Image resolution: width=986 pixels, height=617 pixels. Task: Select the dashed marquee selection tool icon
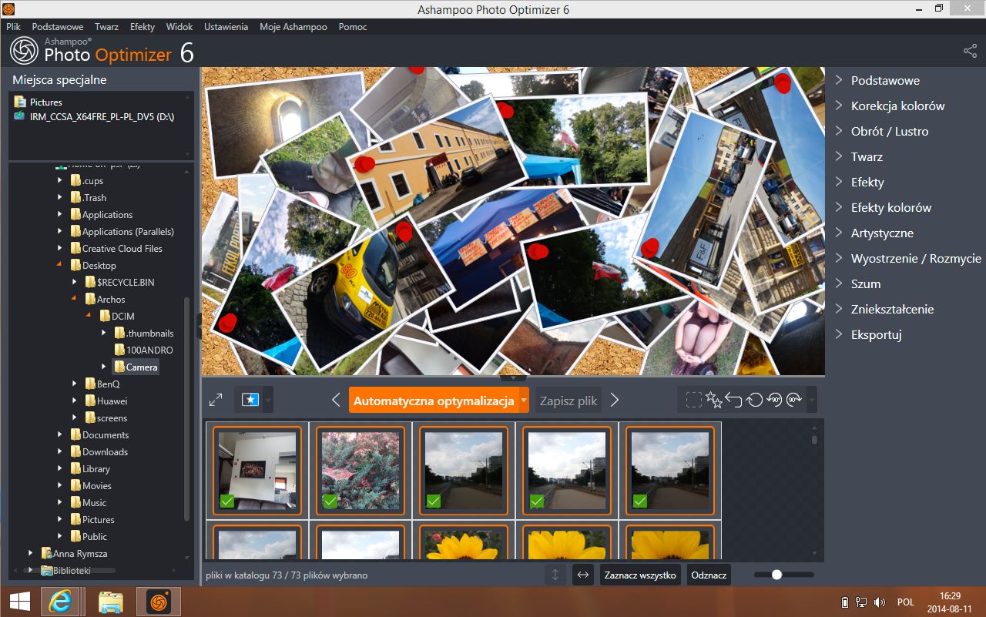pyautogui.click(x=694, y=400)
